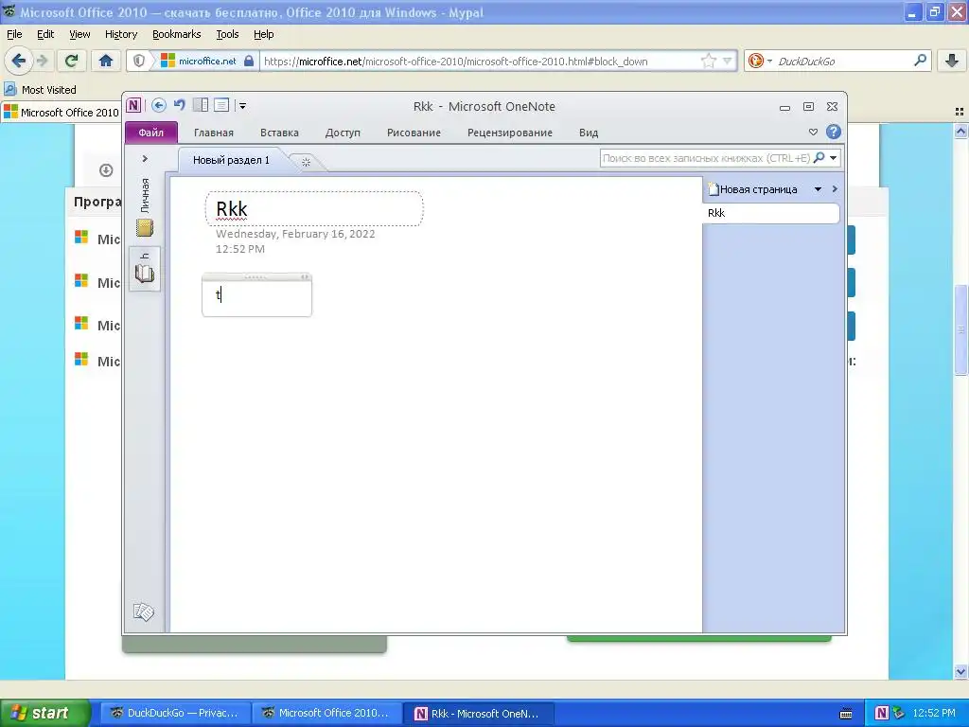
Task: Select the Rkk page in page list
Action: pyautogui.click(x=771, y=213)
